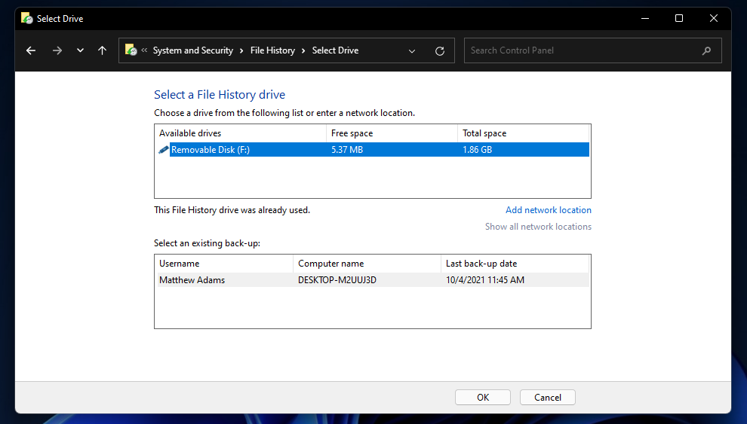Go up one level with the up arrow
Screen dimensions: 747x424
click(103, 50)
